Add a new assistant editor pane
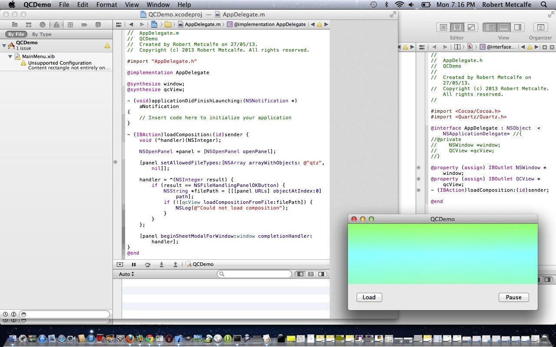The height and width of the screenshot is (347, 556). pos(545,47)
